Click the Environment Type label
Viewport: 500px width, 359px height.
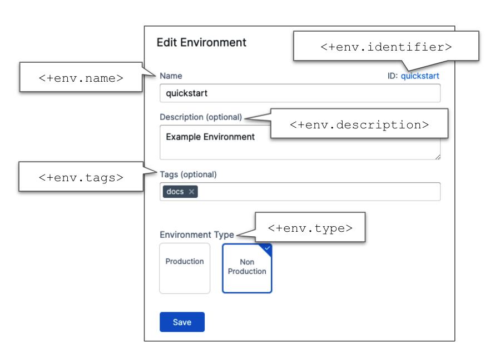(197, 235)
